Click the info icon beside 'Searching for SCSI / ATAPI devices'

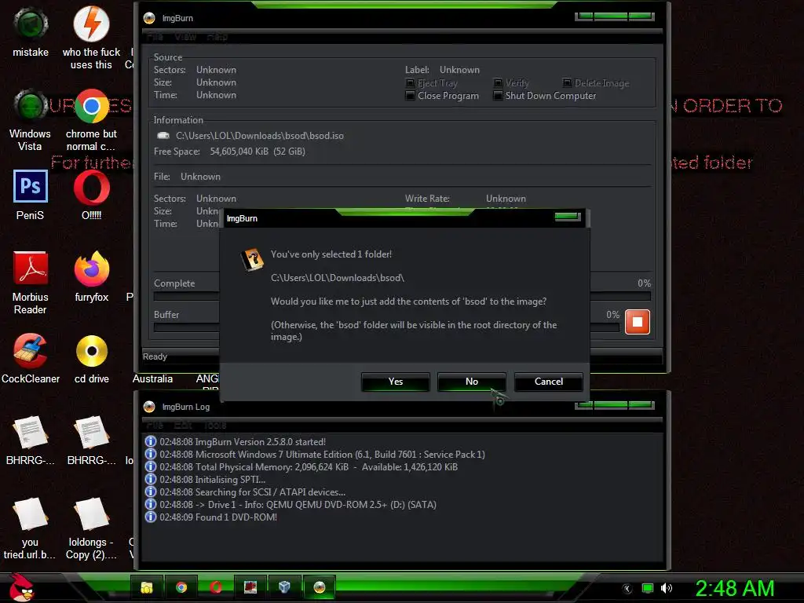tap(150, 492)
